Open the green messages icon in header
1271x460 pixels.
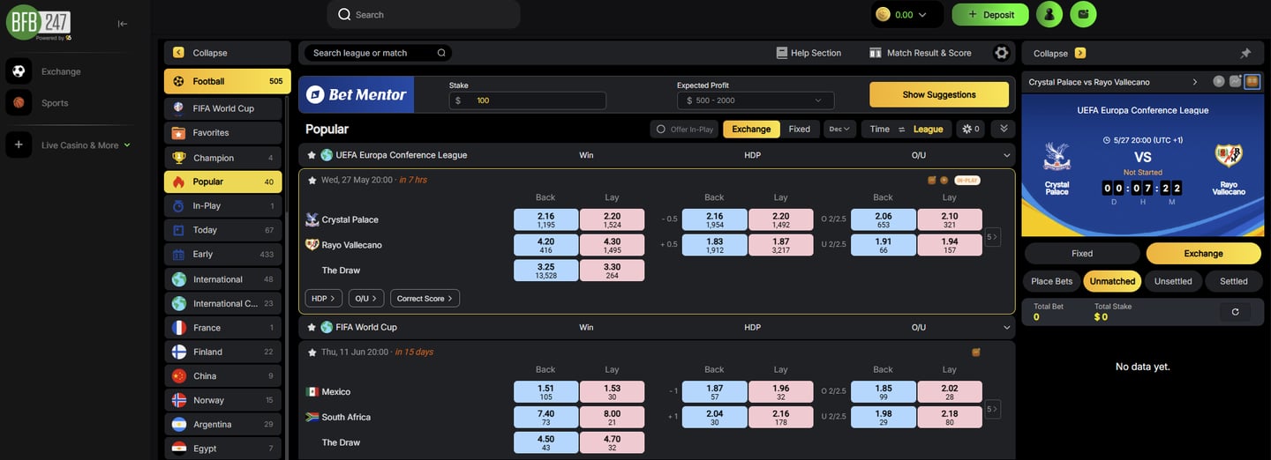click(1083, 14)
